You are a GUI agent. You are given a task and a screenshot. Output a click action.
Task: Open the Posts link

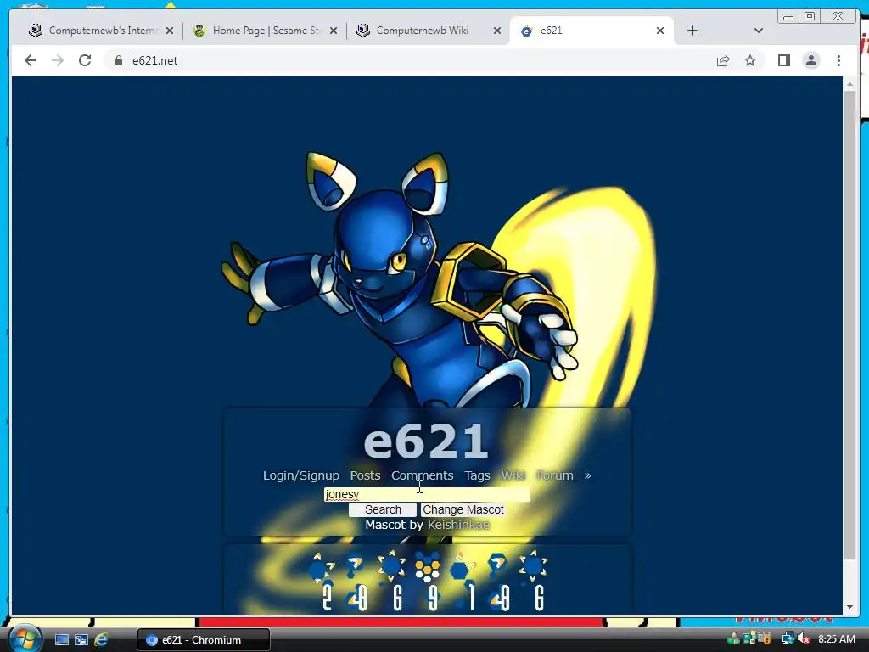[365, 475]
